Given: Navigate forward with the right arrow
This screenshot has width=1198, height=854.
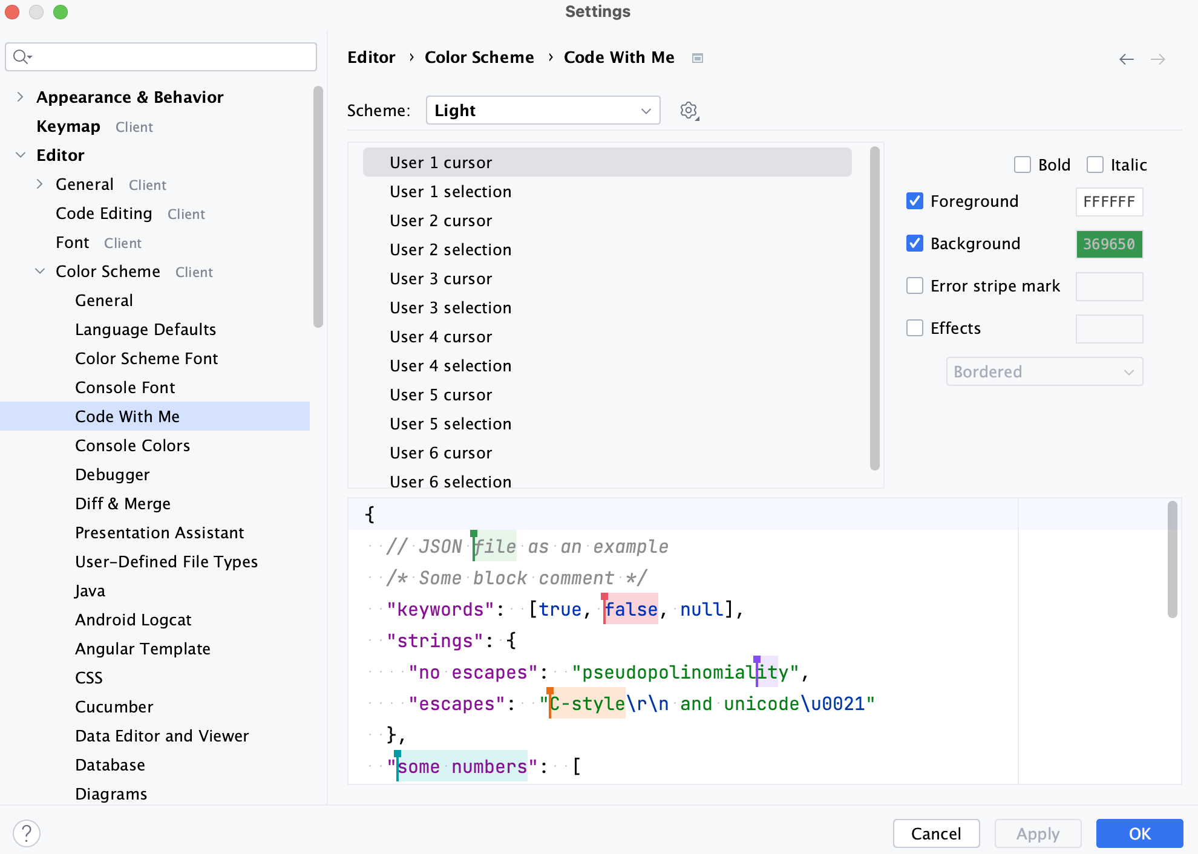Looking at the screenshot, I should 1159,59.
